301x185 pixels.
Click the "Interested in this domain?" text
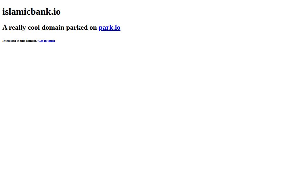20,41
